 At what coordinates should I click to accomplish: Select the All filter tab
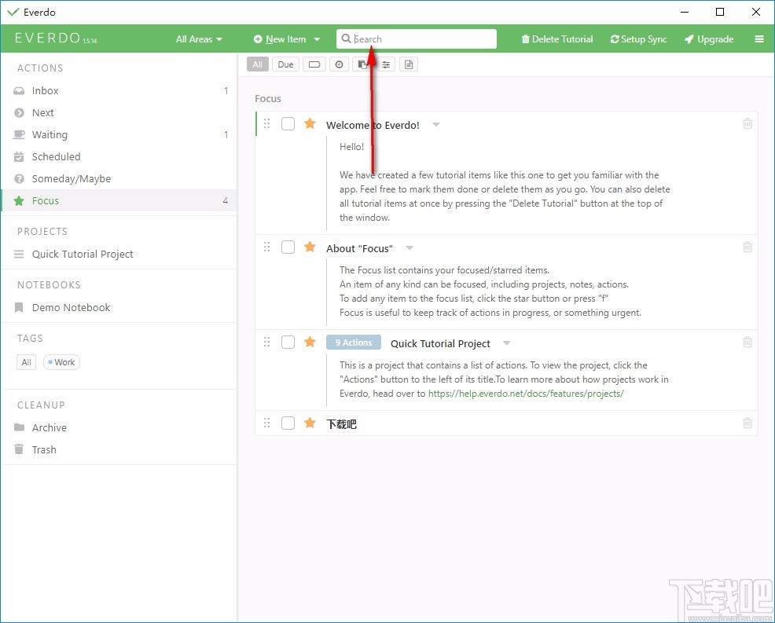pyautogui.click(x=258, y=64)
